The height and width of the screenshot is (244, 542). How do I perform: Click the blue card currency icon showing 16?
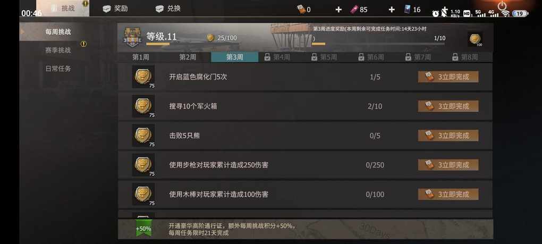[x=409, y=10]
